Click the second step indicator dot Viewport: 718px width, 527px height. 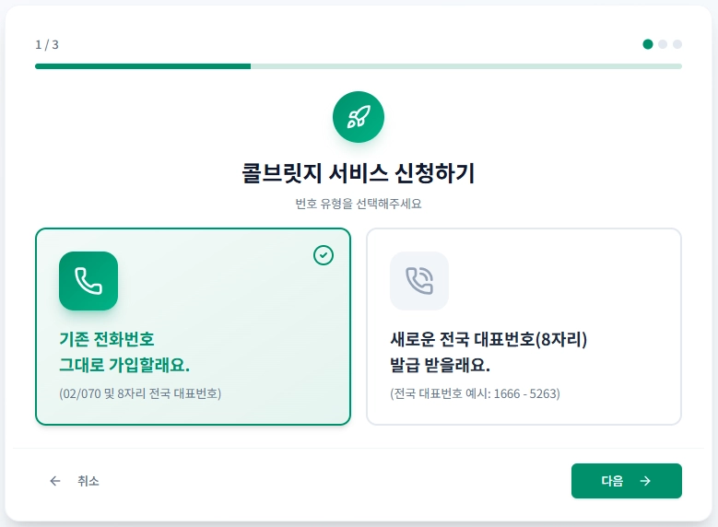click(663, 43)
